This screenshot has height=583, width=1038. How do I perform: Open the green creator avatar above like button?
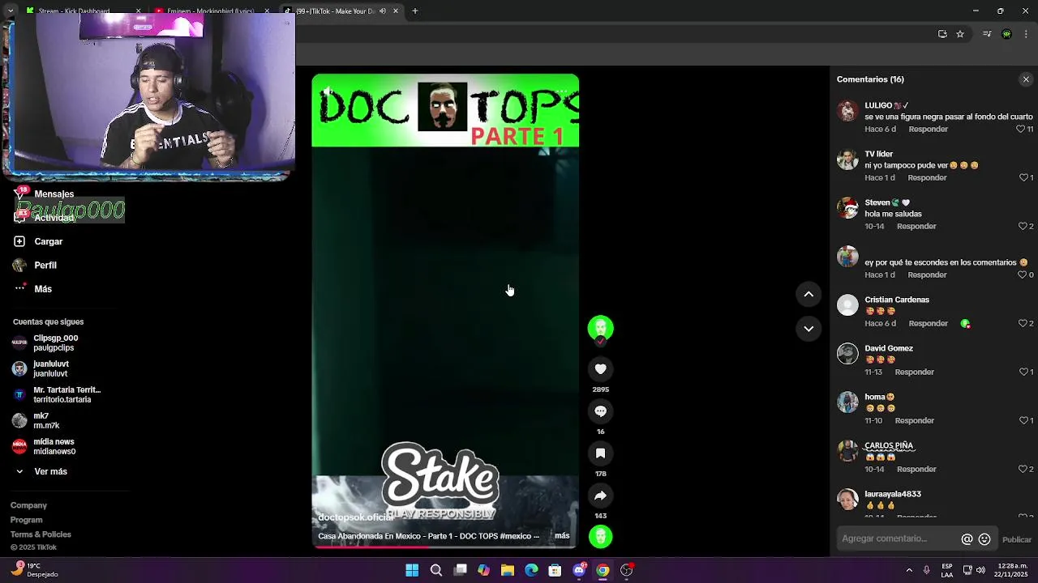pyautogui.click(x=600, y=328)
